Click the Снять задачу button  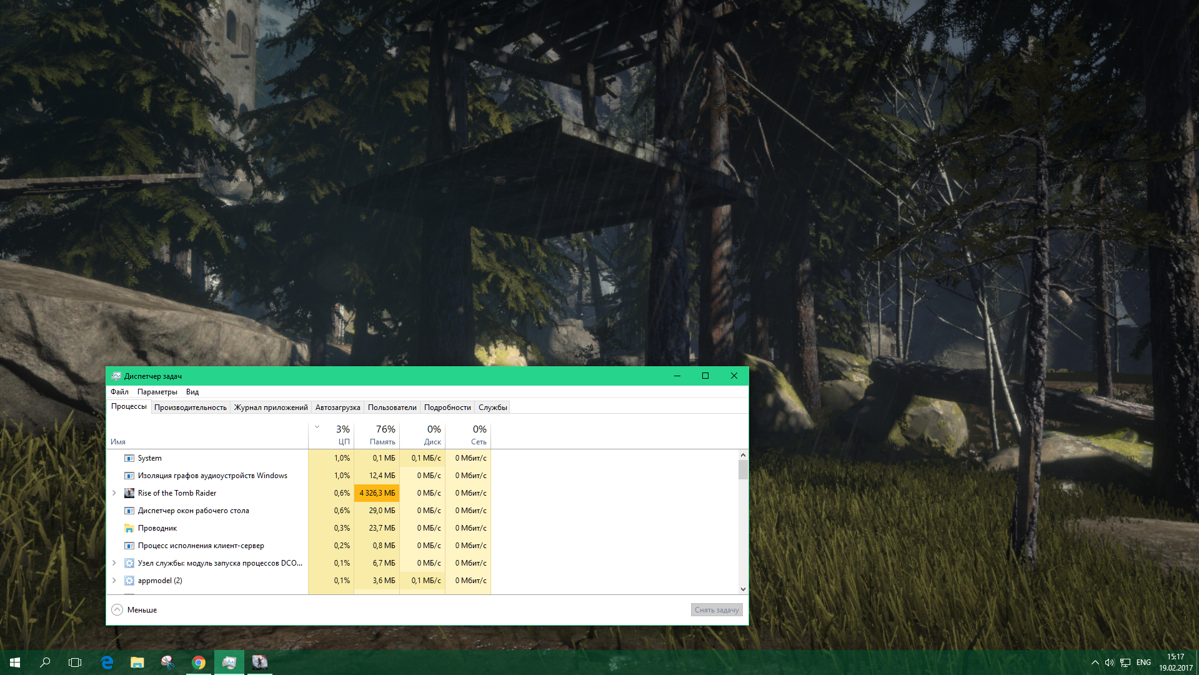(717, 610)
